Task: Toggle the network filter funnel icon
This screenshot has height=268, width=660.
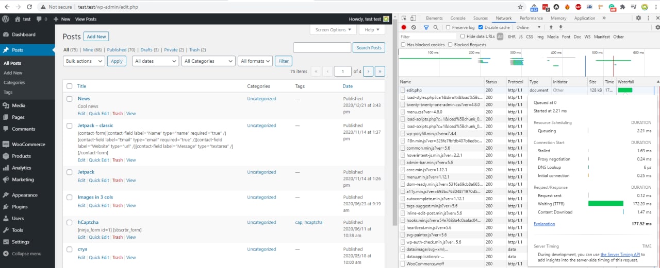Action: click(426, 27)
